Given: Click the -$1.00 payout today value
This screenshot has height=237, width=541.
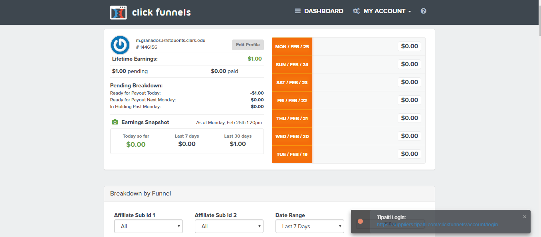Looking at the screenshot, I should (257, 93).
